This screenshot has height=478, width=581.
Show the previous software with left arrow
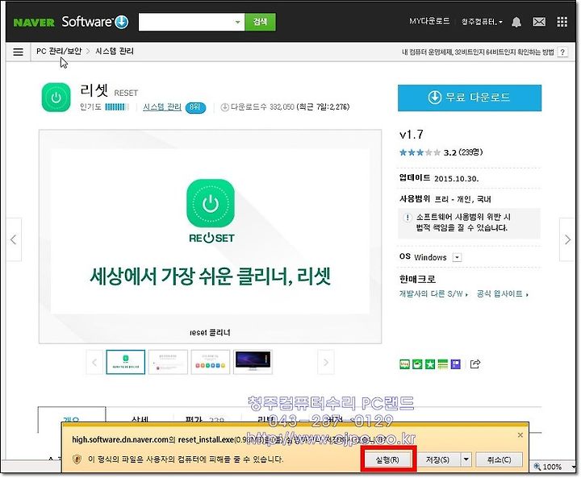tap(14, 239)
